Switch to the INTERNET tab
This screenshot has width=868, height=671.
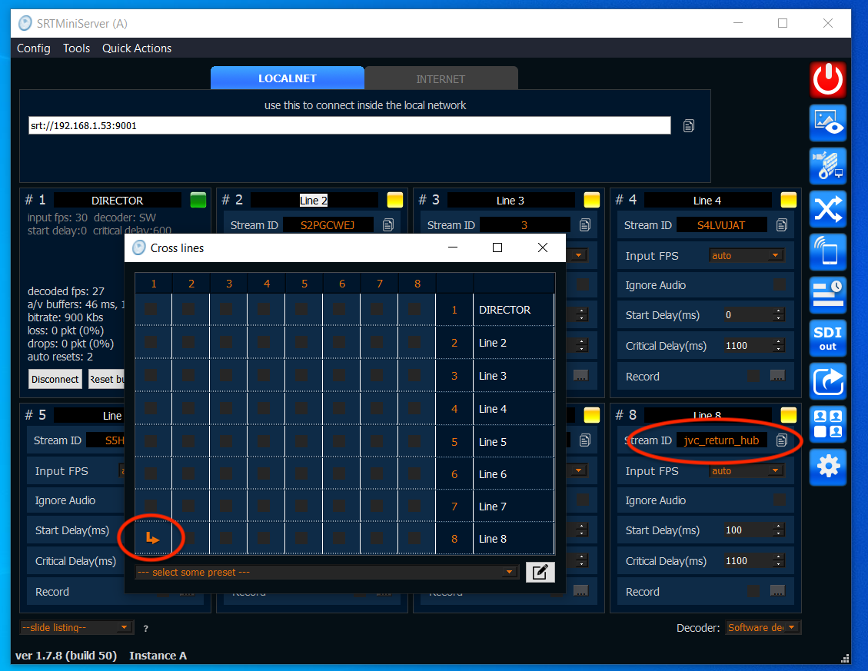[441, 78]
